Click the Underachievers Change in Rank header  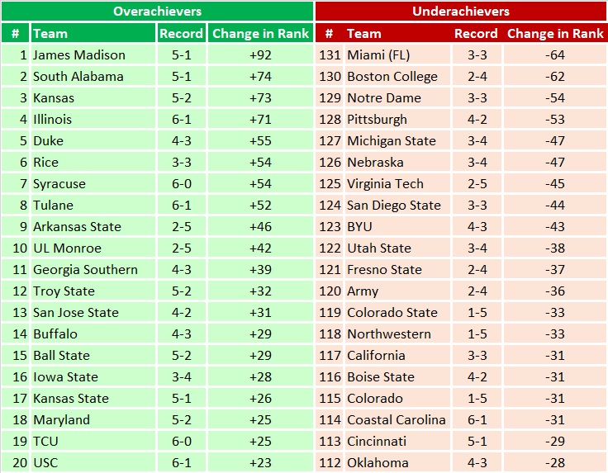(555, 33)
